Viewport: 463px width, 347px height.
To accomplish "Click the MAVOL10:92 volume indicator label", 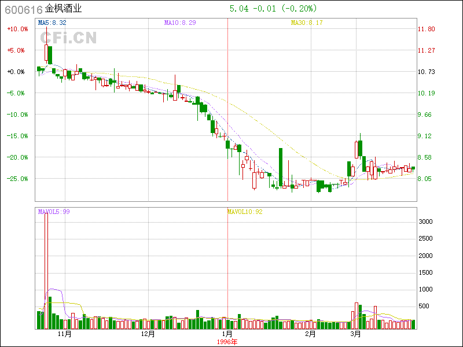I will (x=244, y=212).
